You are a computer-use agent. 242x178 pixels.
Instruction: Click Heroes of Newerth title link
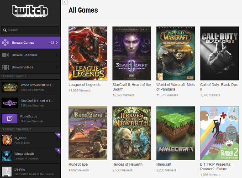point(127,164)
